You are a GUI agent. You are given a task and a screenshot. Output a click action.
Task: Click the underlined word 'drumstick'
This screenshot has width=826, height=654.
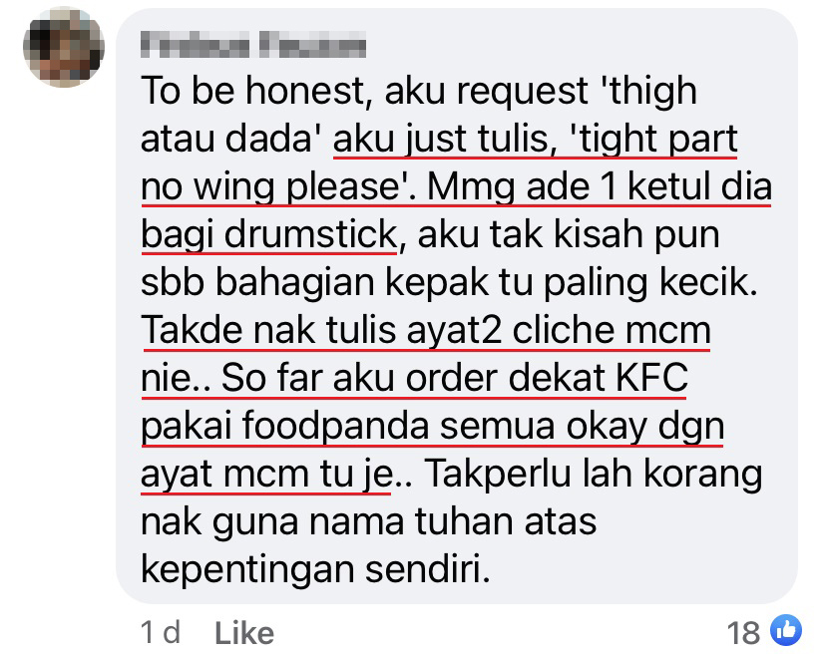click(x=311, y=234)
